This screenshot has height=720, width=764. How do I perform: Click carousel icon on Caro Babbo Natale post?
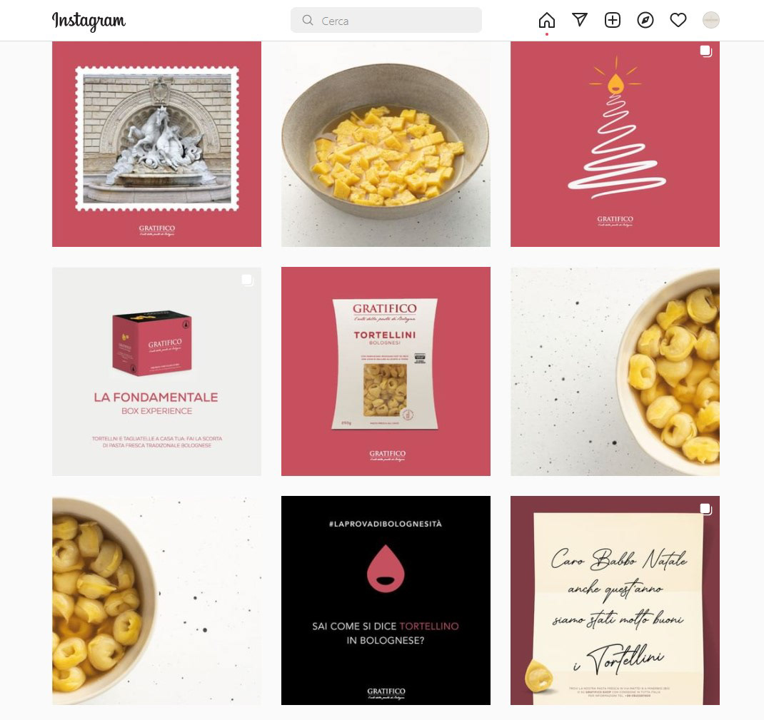coord(706,509)
